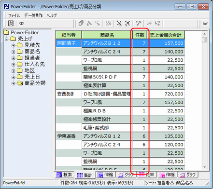Click 件数:284 in status bar

[x=69, y=183]
